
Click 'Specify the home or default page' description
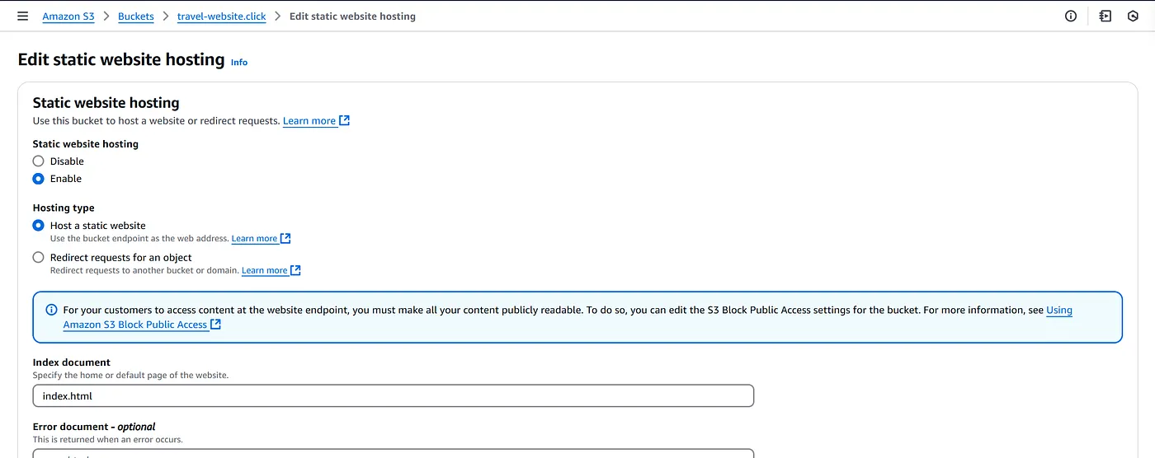pos(130,376)
